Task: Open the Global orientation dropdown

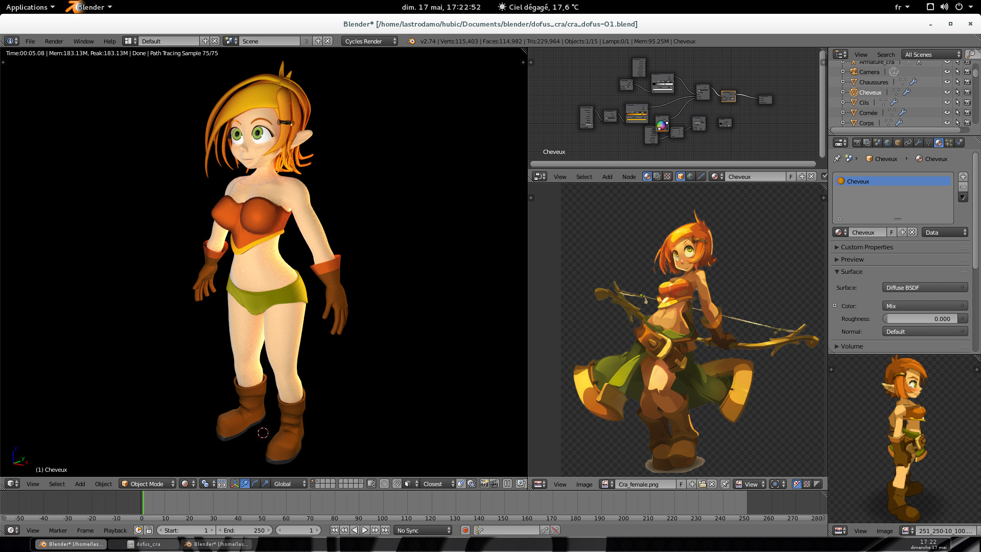Action: (289, 484)
